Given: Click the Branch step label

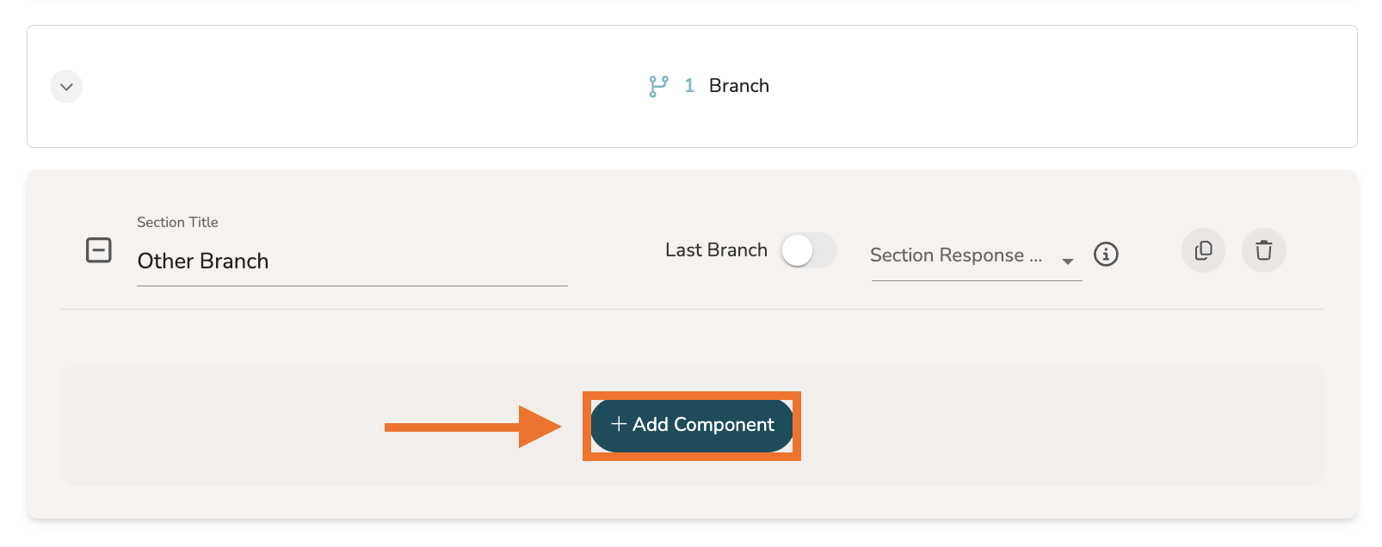Looking at the screenshot, I should point(738,86).
